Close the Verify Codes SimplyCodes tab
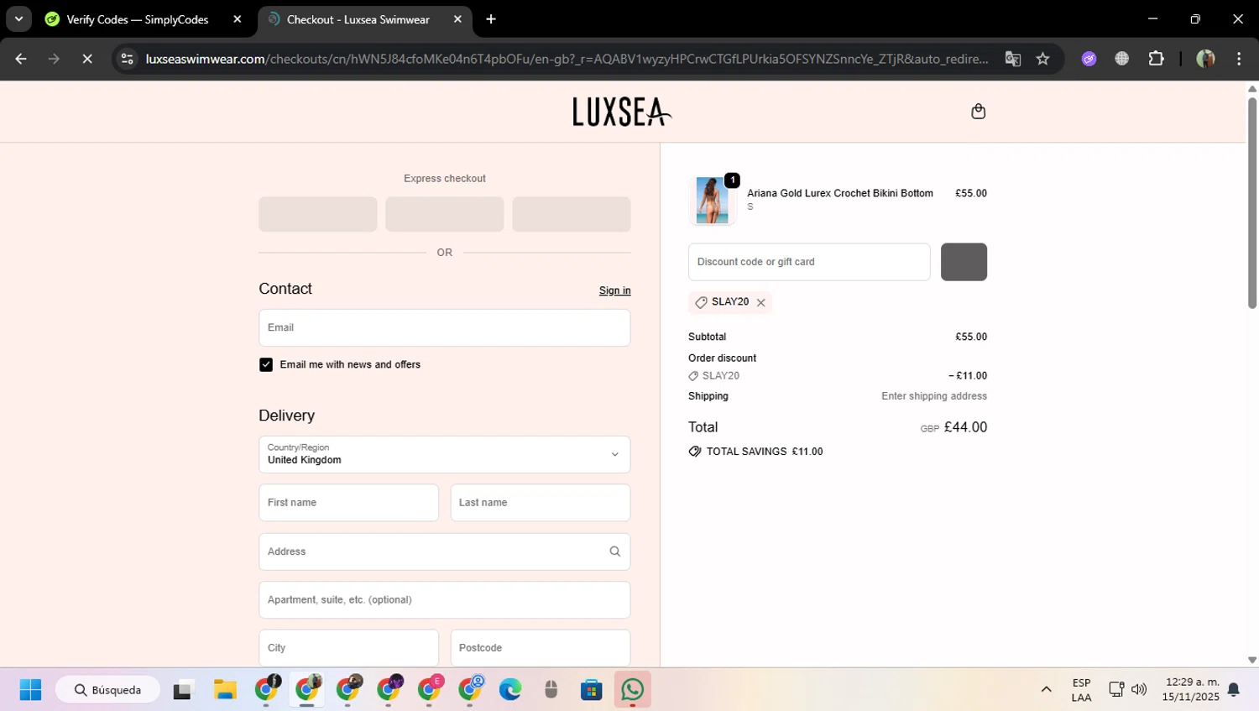 [238, 19]
